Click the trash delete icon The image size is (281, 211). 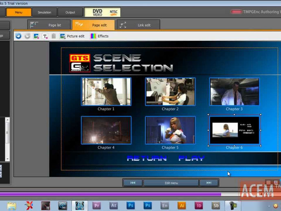pos(54,36)
